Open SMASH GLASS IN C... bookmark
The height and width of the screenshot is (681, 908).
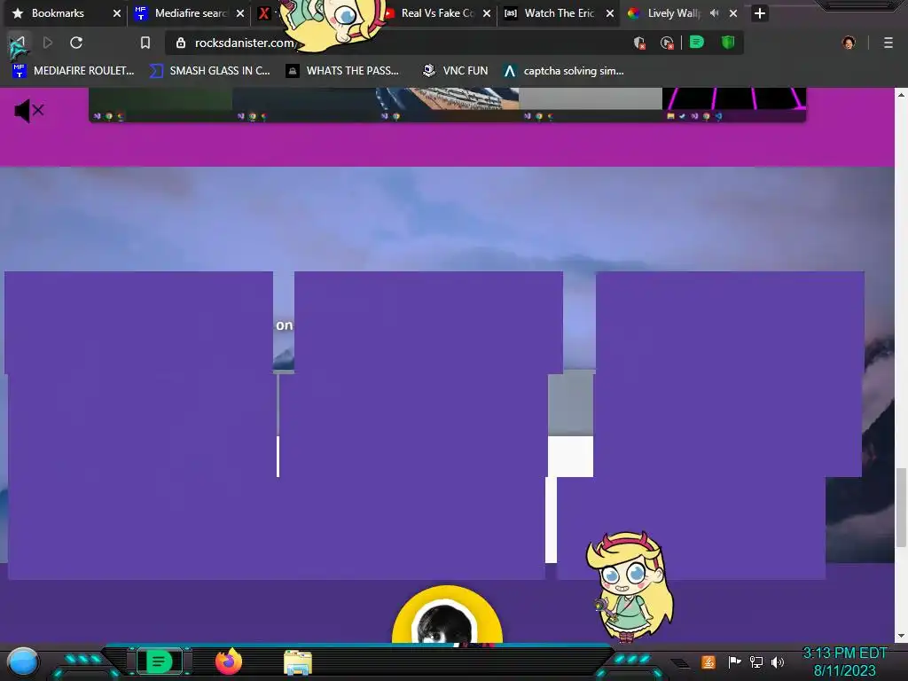[209, 71]
